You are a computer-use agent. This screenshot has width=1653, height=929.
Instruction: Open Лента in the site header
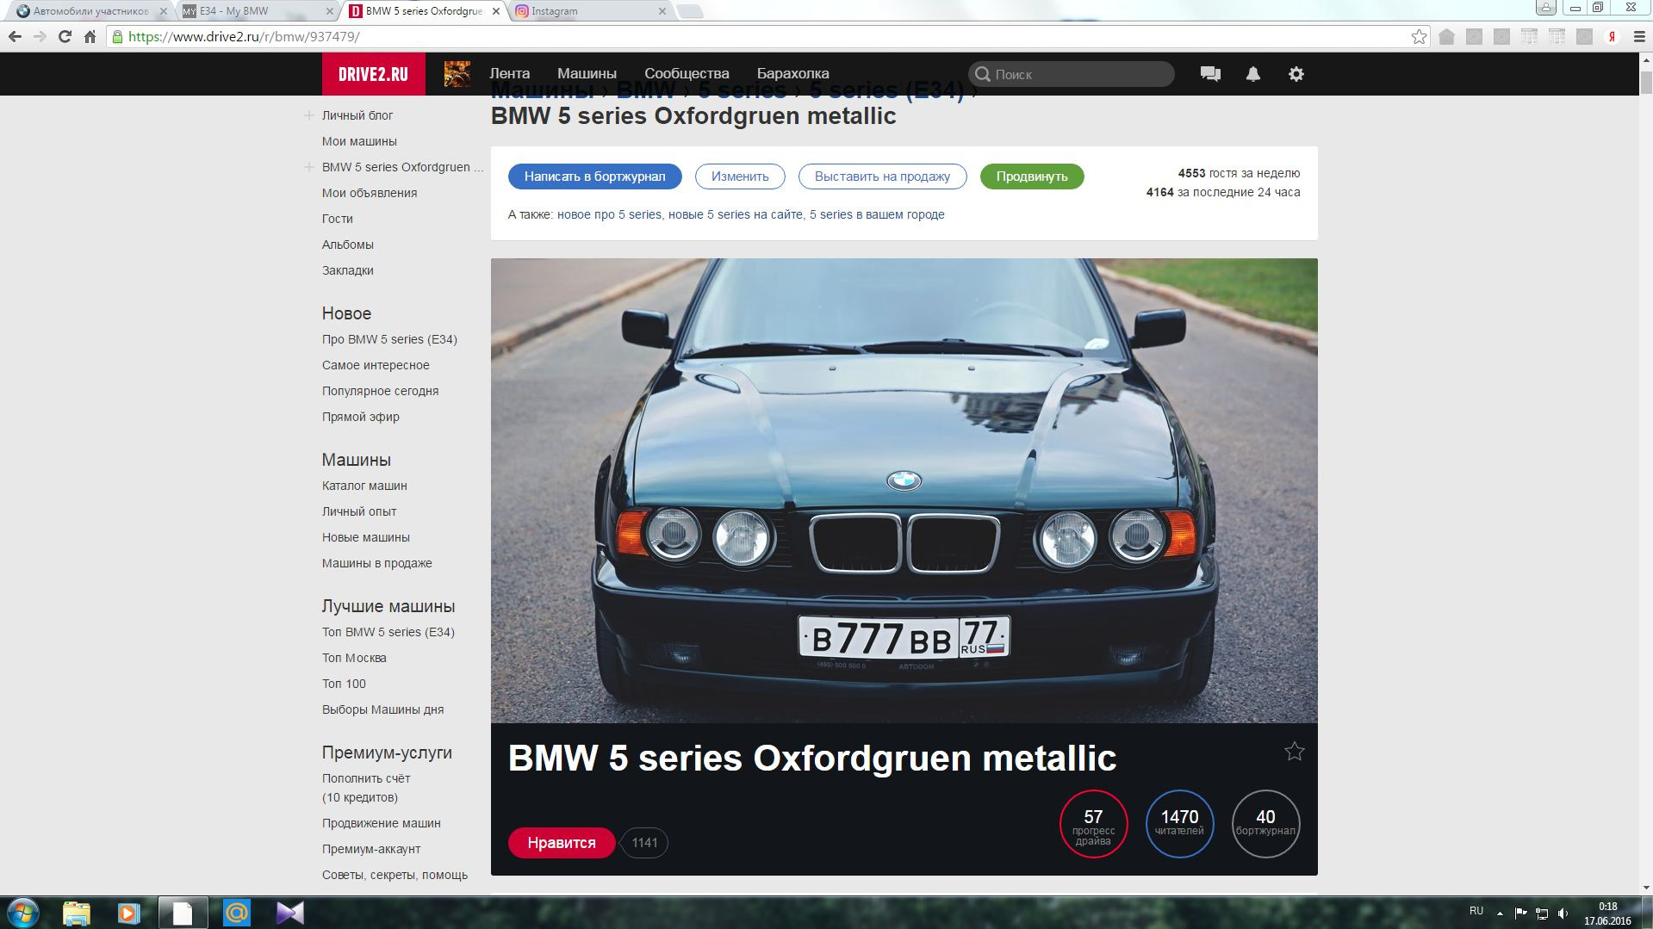tap(509, 74)
